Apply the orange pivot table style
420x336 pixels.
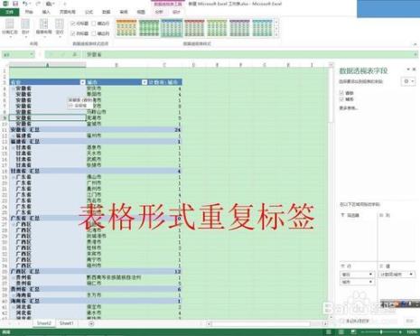point(126,28)
